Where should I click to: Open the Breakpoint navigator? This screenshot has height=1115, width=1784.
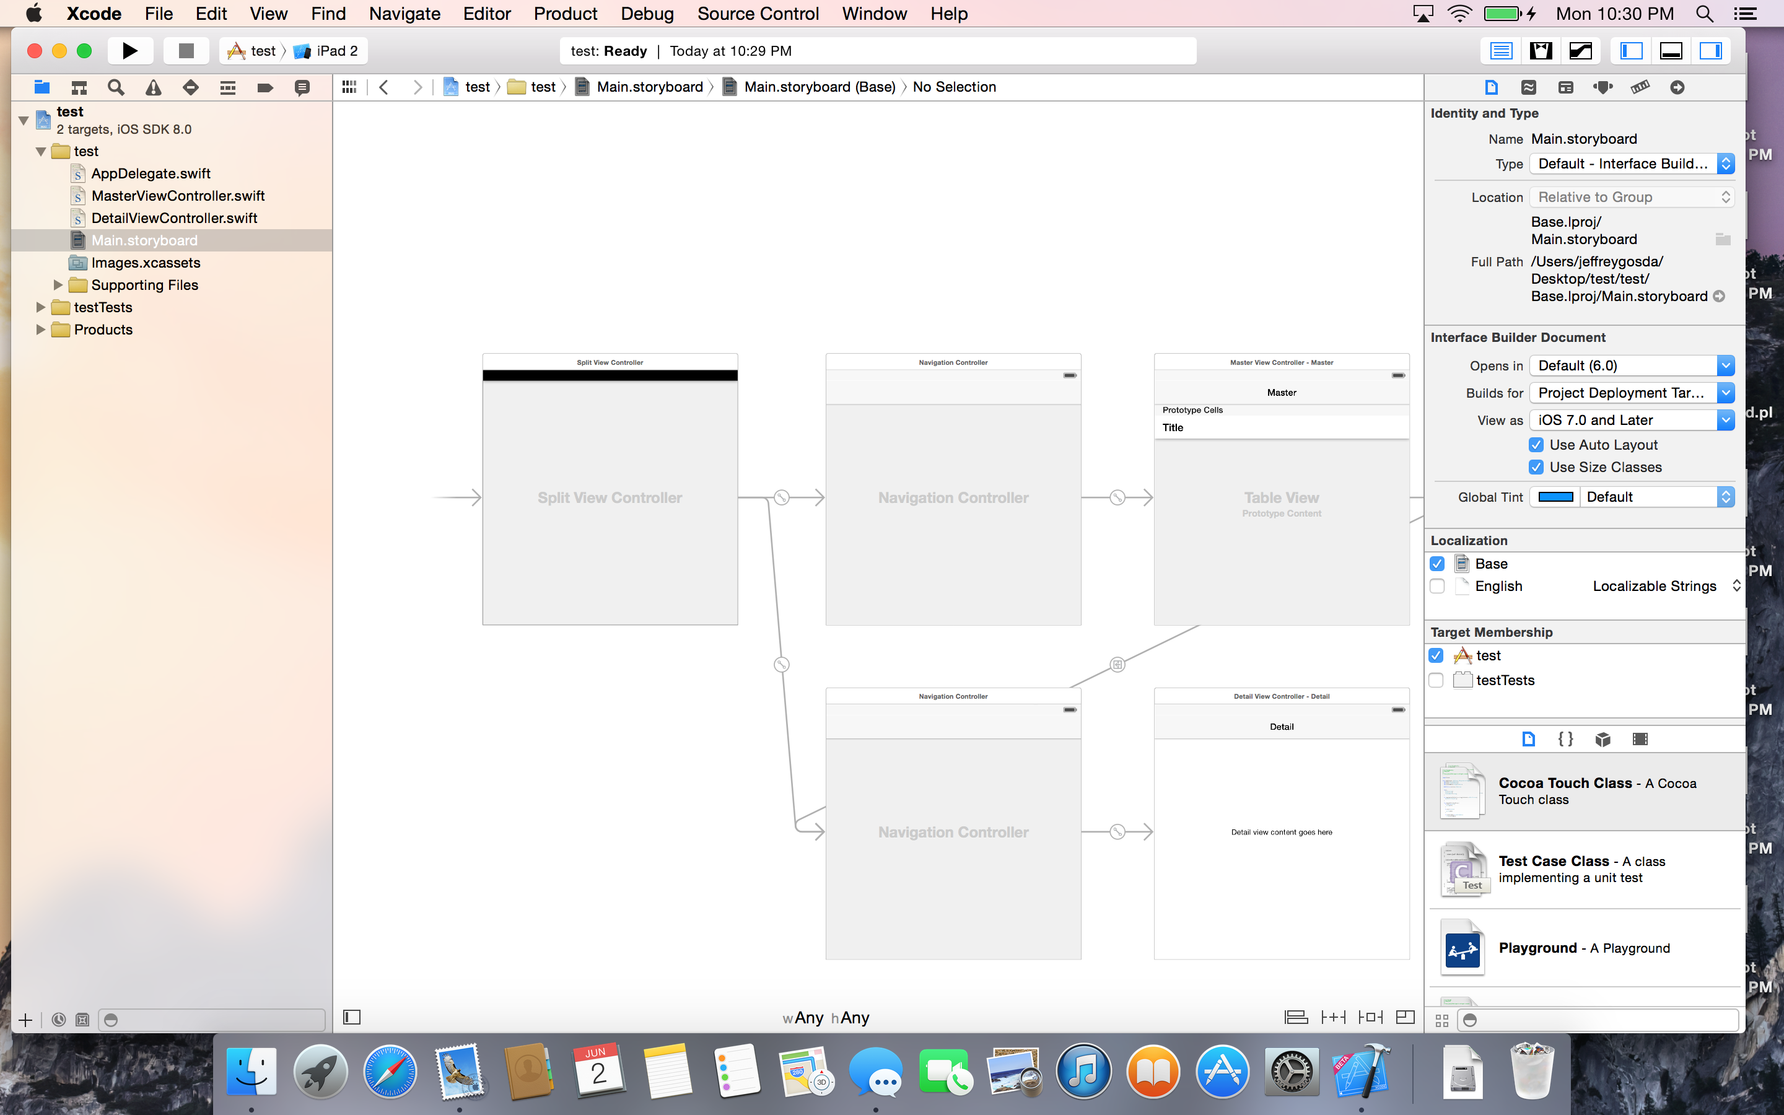coord(265,88)
